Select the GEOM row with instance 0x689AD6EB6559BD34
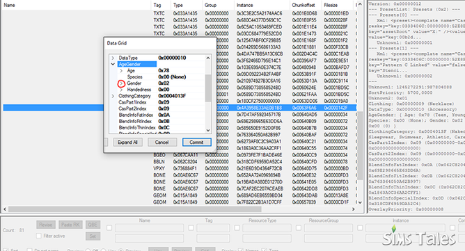 pos(180,195)
